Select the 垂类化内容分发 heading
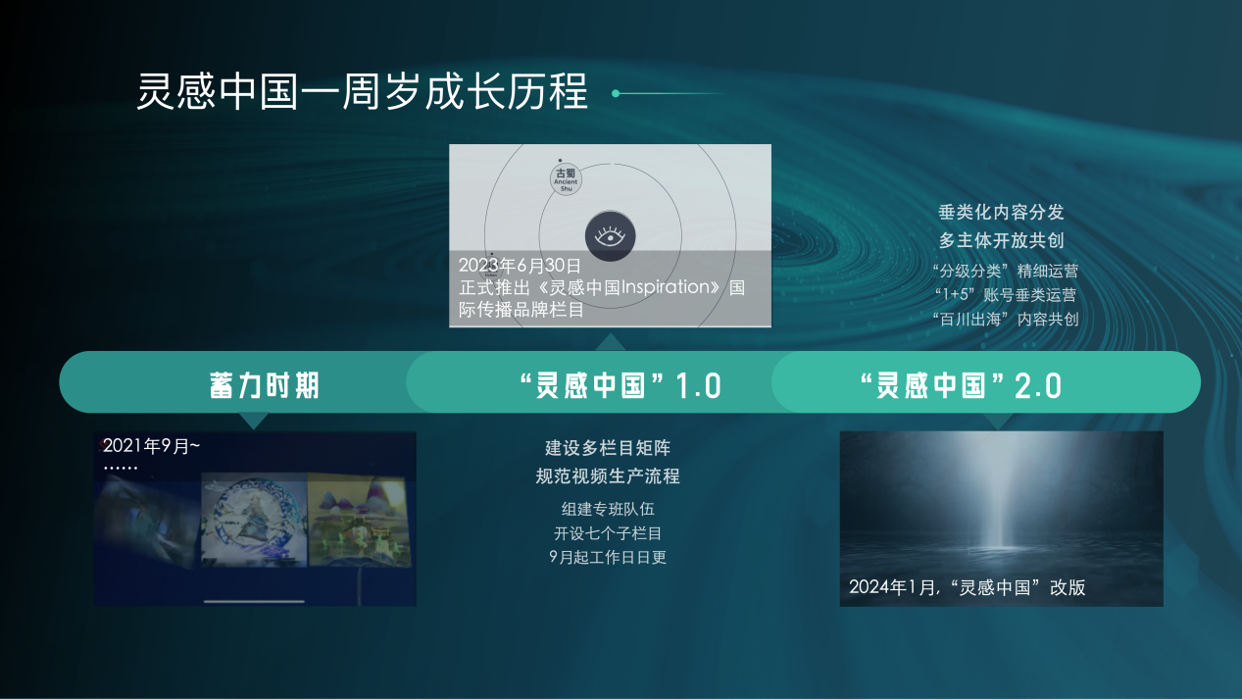The width and height of the screenshot is (1242, 699). [x=1001, y=213]
